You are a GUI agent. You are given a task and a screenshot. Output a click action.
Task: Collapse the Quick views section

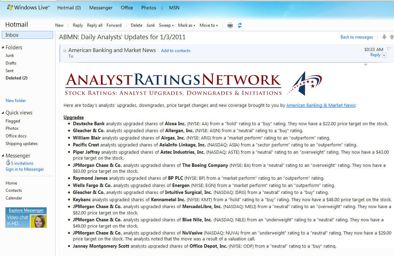(3, 113)
